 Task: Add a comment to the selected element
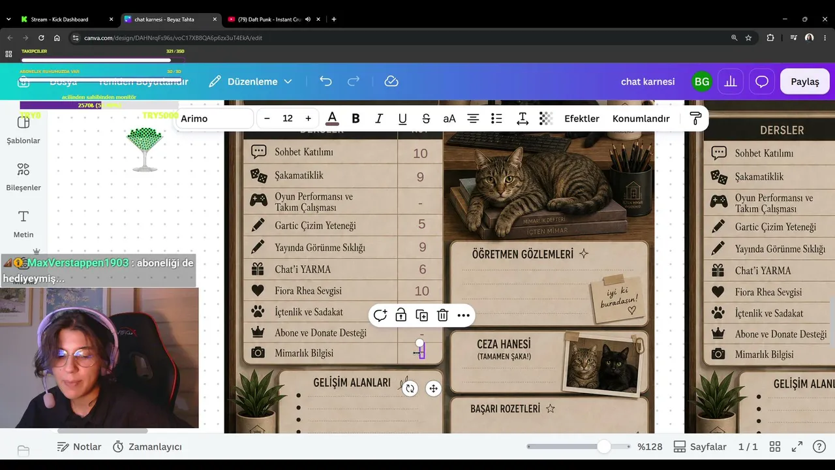click(380, 316)
